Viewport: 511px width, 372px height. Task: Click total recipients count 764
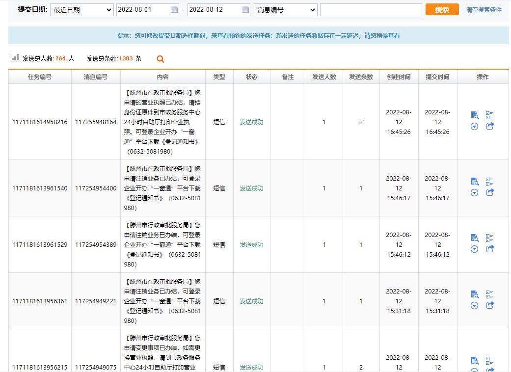click(60, 58)
